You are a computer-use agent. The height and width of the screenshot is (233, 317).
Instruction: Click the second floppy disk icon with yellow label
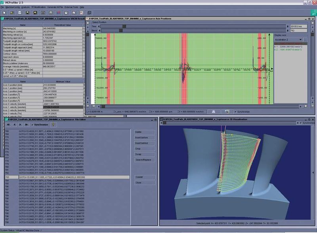tap(35, 13)
